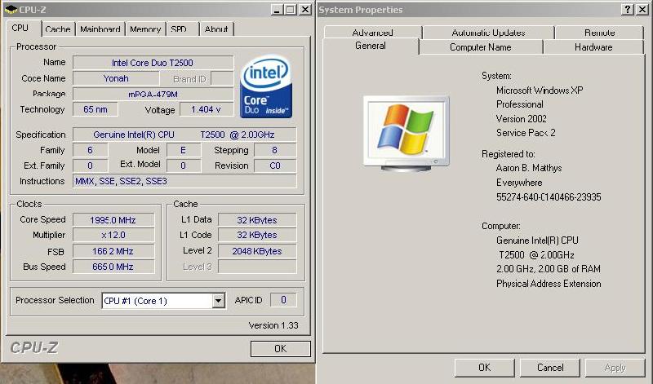Viewport: 653px width, 384px height.
Task: Click the product ID 55274-640-0140466-23935
Action: [x=549, y=197]
